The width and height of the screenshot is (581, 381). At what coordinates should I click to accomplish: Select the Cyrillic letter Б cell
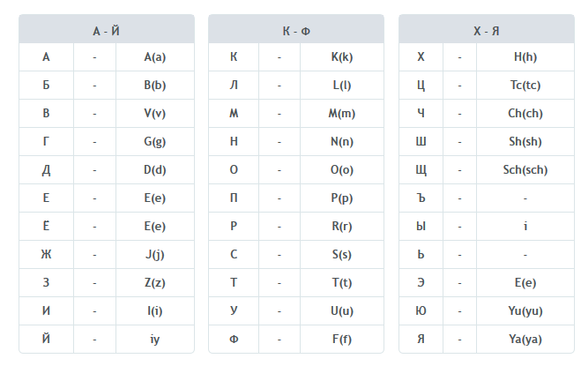(x=46, y=86)
